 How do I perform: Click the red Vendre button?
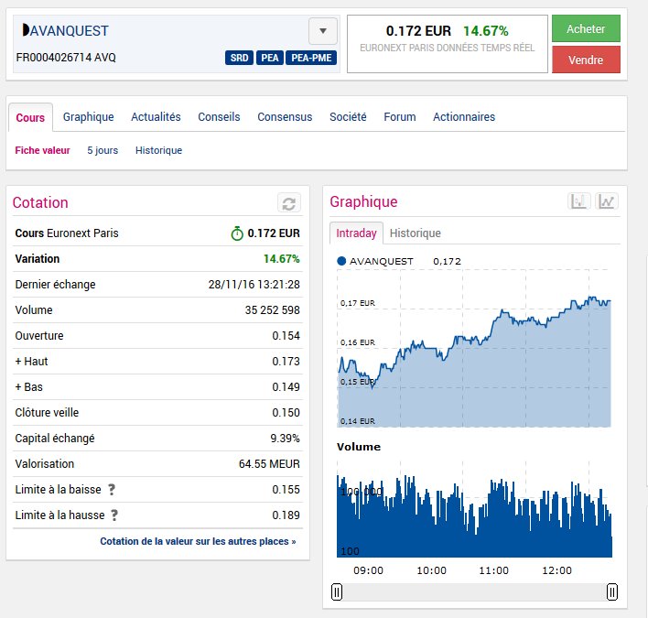(x=586, y=60)
